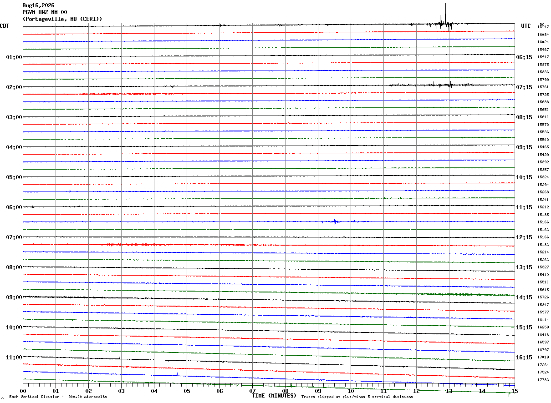Click the Traces clipped at plus/minus 5 note

(x=357, y=397)
